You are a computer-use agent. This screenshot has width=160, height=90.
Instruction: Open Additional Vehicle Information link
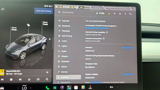[x=97, y=28]
